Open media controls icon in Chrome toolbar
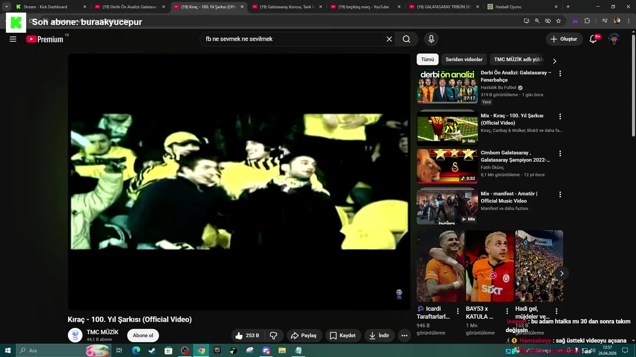This screenshot has width=636, height=357. tap(605, 21)
